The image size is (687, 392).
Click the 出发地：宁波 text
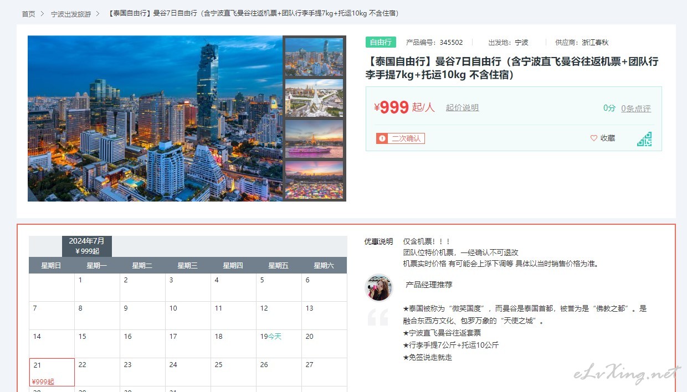tap(508, 42)
